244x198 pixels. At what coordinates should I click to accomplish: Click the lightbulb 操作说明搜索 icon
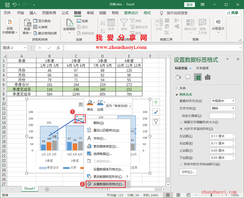161,13
